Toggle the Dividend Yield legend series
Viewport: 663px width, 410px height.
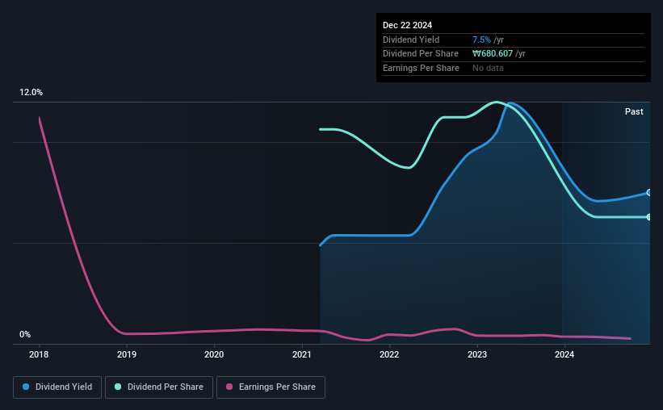[x=57, y=387]
